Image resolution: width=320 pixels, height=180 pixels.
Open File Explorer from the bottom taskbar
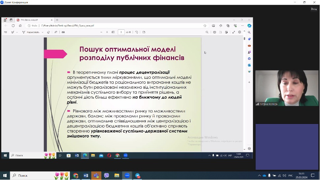(116, 176)
